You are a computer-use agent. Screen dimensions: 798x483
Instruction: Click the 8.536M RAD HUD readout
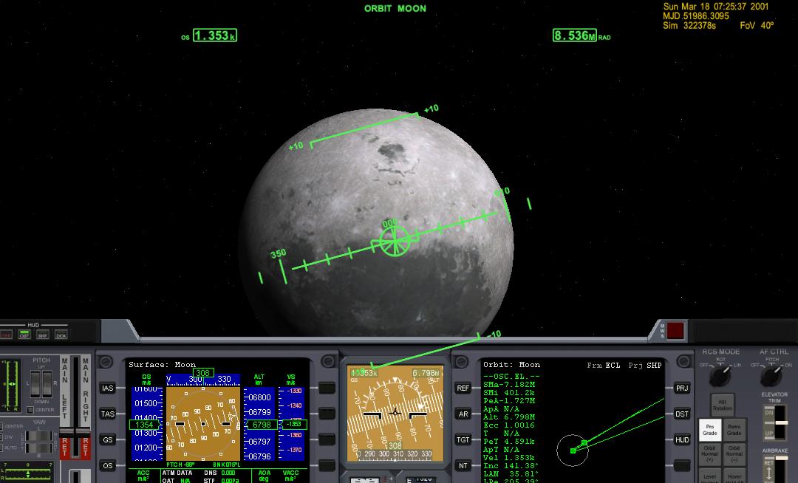582,35
